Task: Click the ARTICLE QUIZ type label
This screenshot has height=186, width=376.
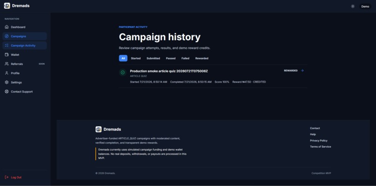Action: click(x=139, y=76)
